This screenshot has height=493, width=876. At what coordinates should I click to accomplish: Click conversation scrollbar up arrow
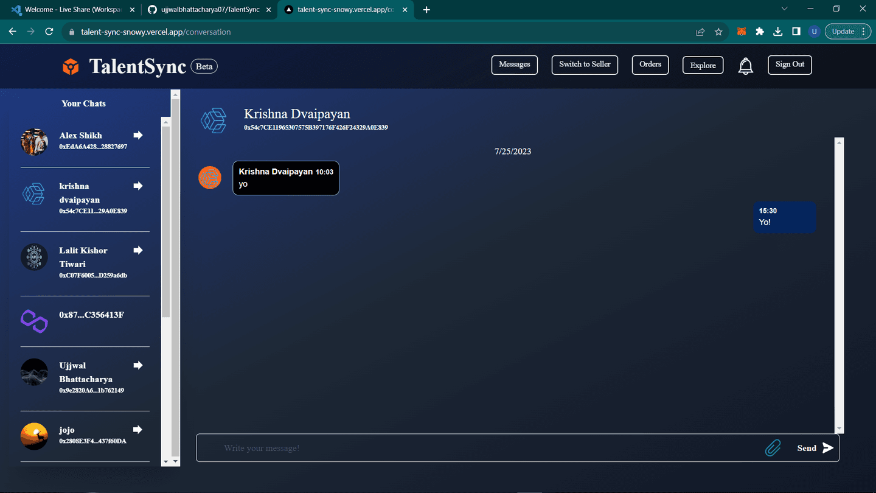click(839, 142)
